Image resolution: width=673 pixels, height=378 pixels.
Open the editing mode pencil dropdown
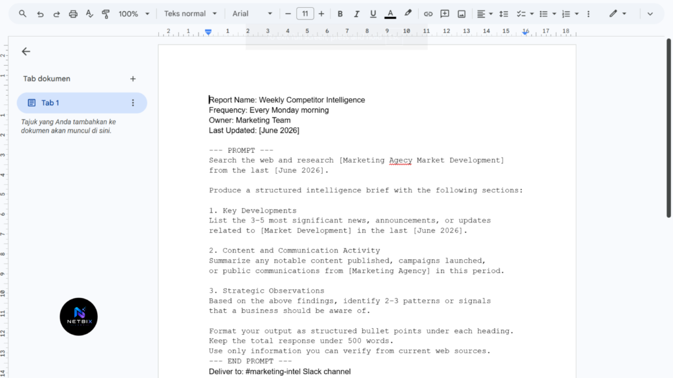point(618,14)
